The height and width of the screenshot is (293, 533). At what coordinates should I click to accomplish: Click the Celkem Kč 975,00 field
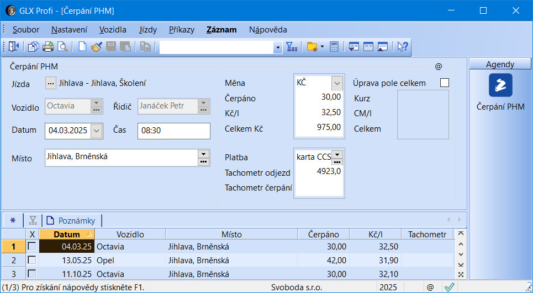pos(319,128)
